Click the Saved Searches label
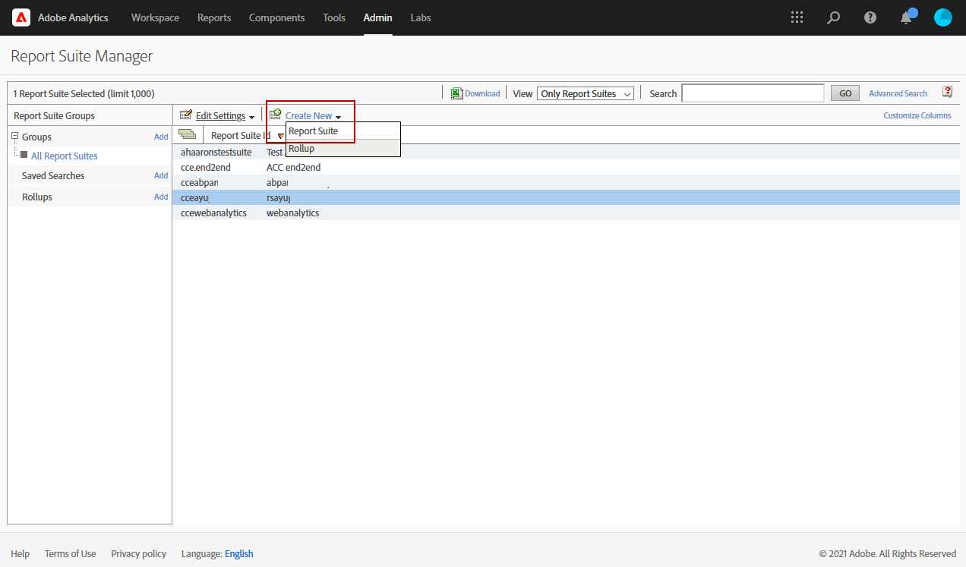Image resolution: width=966 pixels, height=567 pixels. (53, 175)
